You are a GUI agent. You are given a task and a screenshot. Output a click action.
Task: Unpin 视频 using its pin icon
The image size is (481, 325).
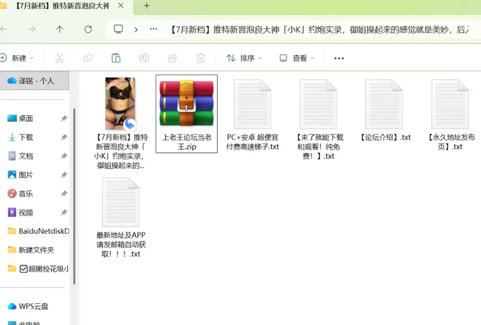pyautogui.click(x=64, y=212)
